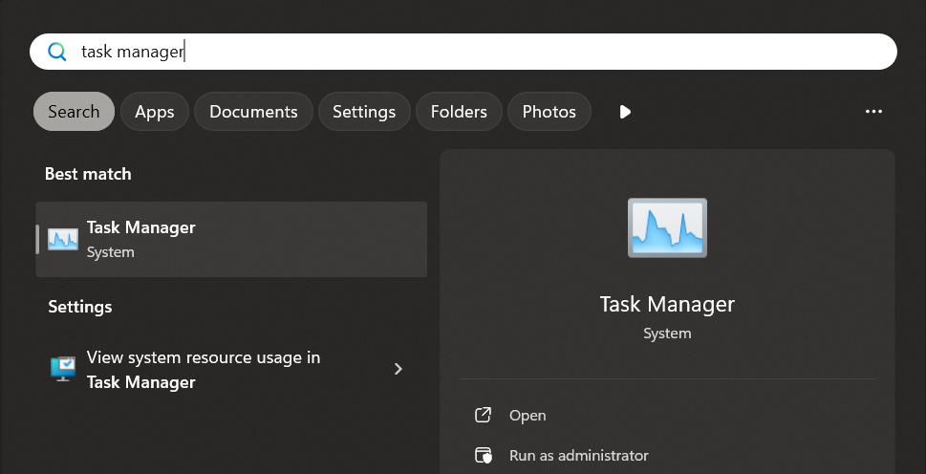This screenshot has width=926, height=474.
Task: Click the Open external-link icon
Action: 484,415
